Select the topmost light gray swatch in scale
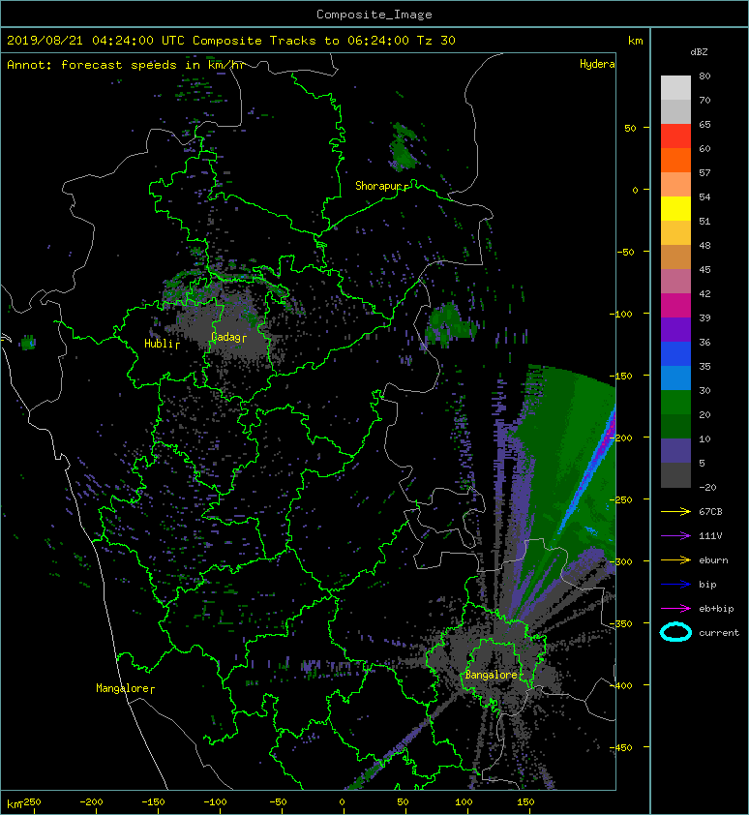 [x=675, y=88]
